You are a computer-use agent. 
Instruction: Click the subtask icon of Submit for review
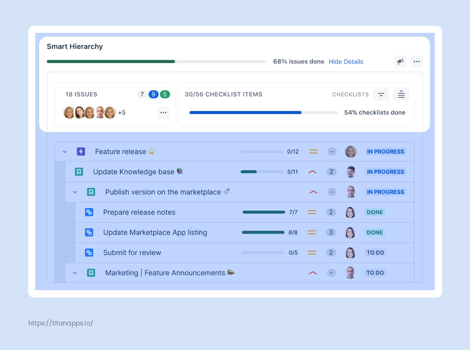tap(89, 253)
